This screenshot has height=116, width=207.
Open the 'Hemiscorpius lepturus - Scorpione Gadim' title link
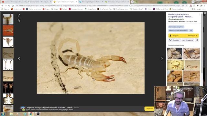(x=180, y=15)
